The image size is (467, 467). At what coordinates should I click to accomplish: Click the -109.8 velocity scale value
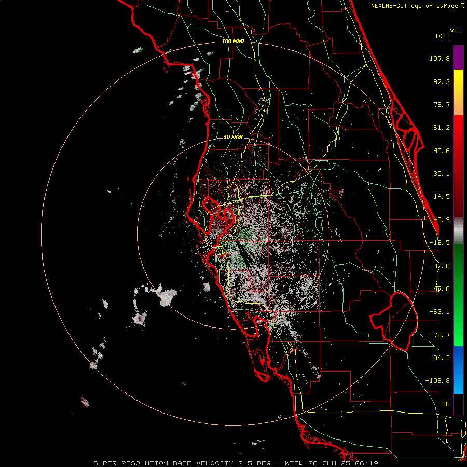437,381
